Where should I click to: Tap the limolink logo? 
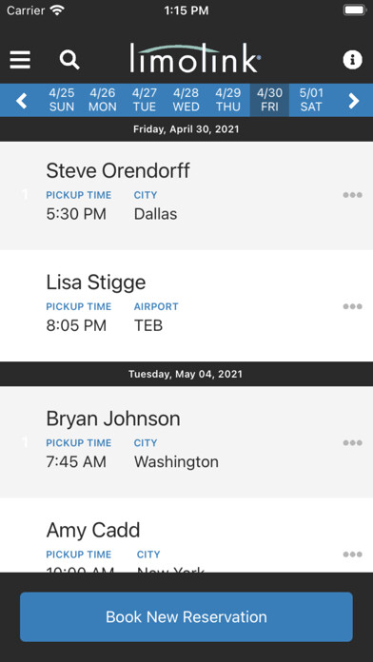tap(195, 58)
